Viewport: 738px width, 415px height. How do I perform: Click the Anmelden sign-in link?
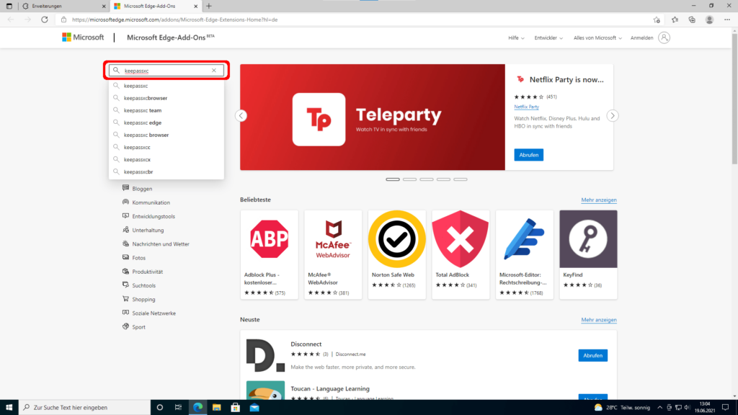(x=641, y=37)
